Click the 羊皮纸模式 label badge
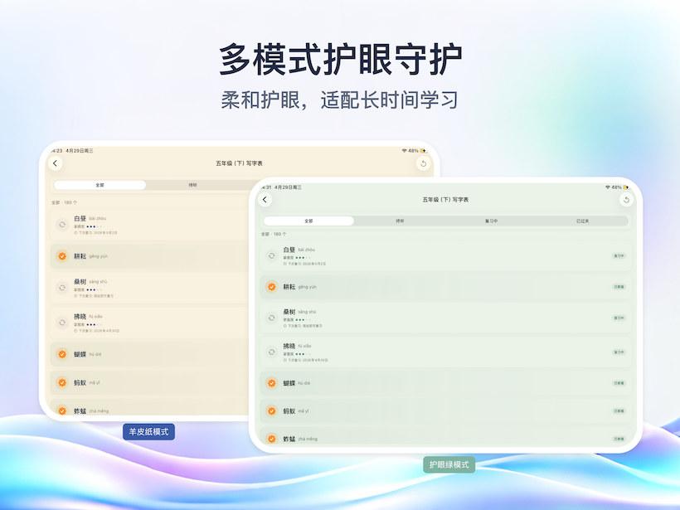This screenshot has height=510, width=680. coord(148,432)
